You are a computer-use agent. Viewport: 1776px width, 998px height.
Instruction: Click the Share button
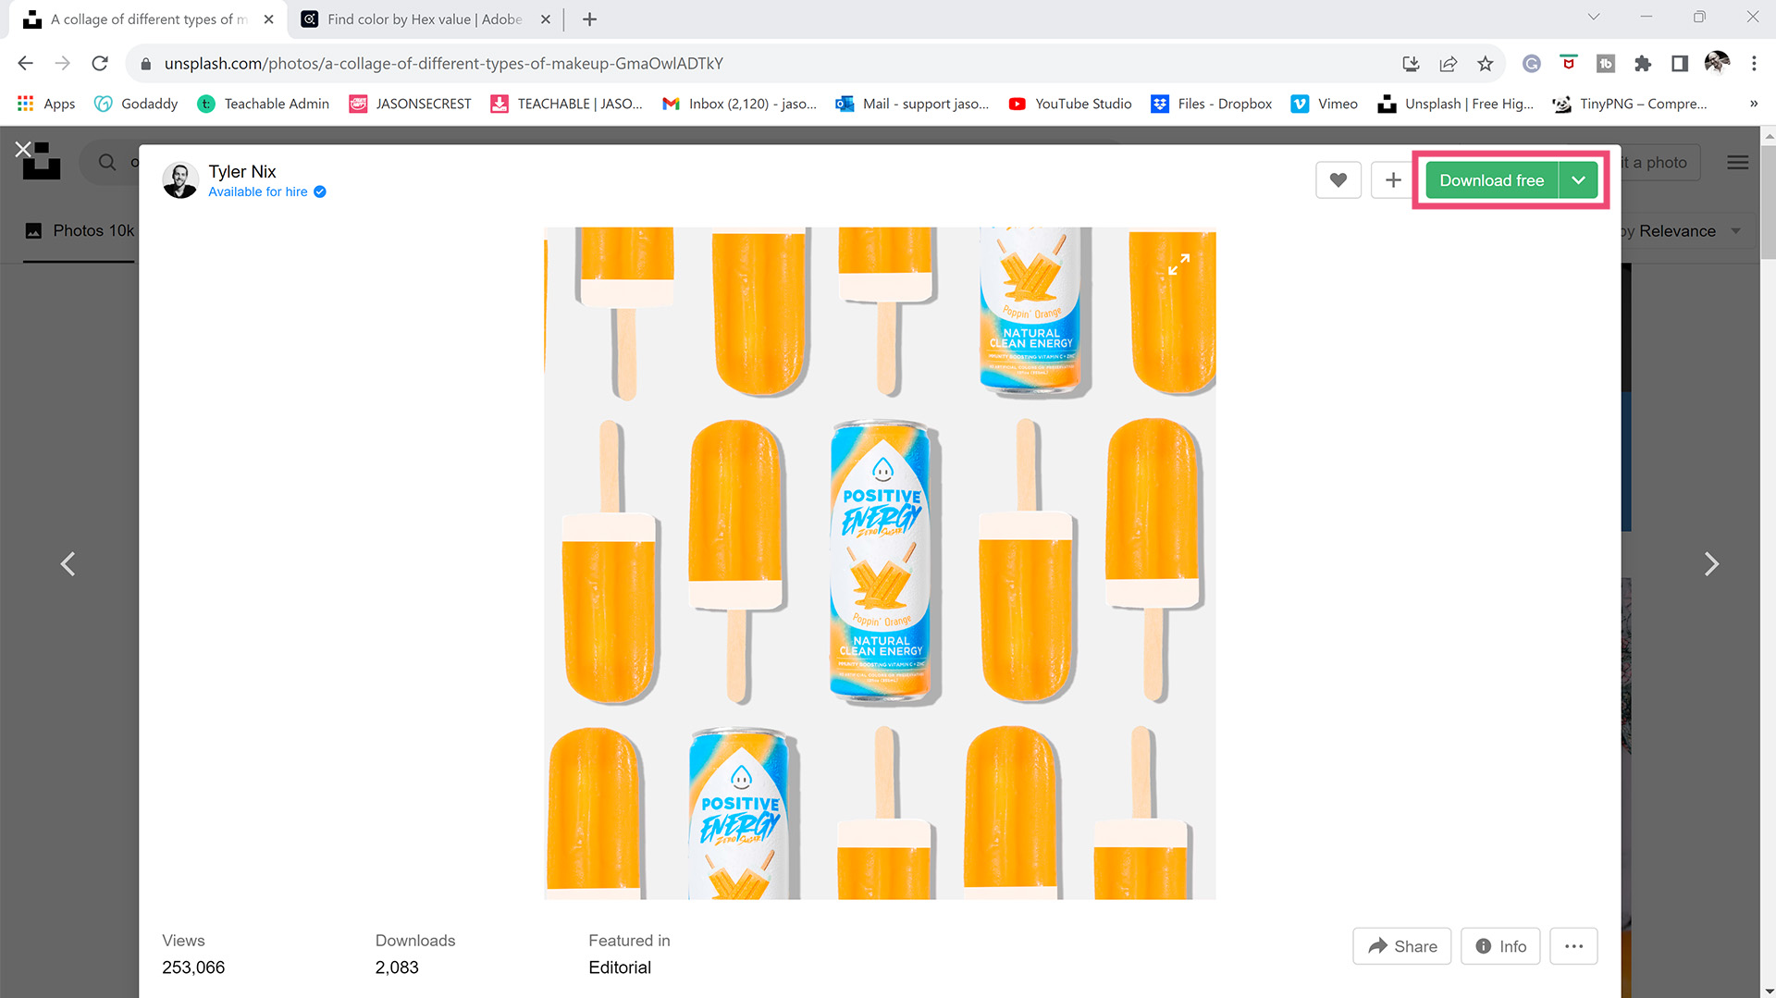(1401, 946)
